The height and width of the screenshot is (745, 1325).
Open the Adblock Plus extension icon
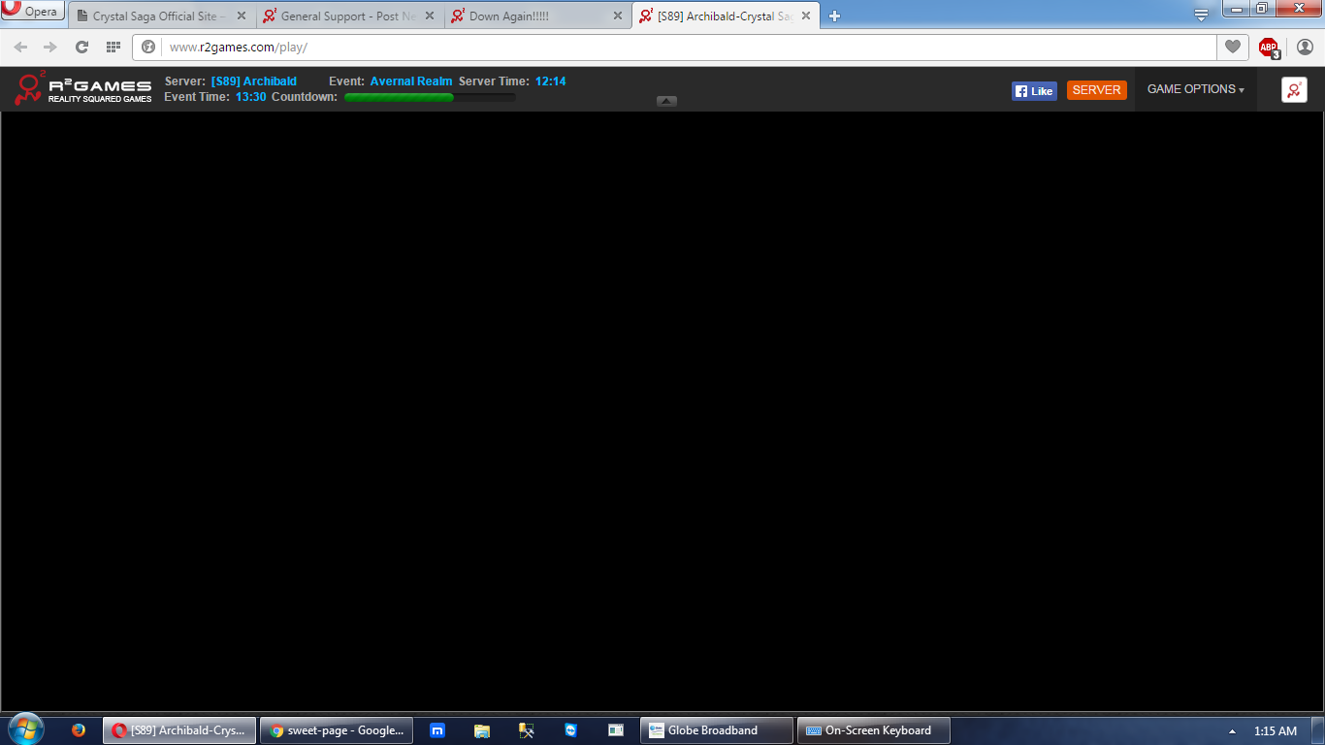click(1269, 47)
